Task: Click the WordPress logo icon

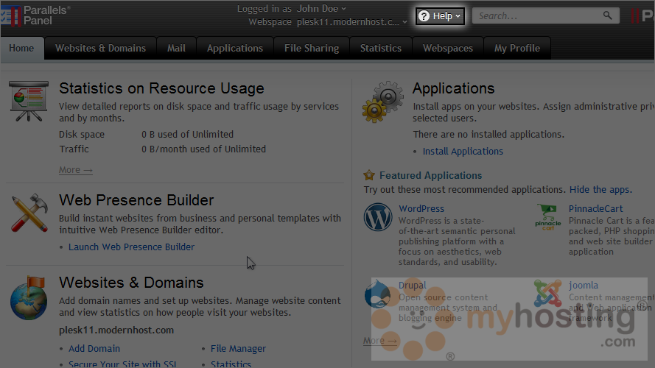Action: click(378, 217)
